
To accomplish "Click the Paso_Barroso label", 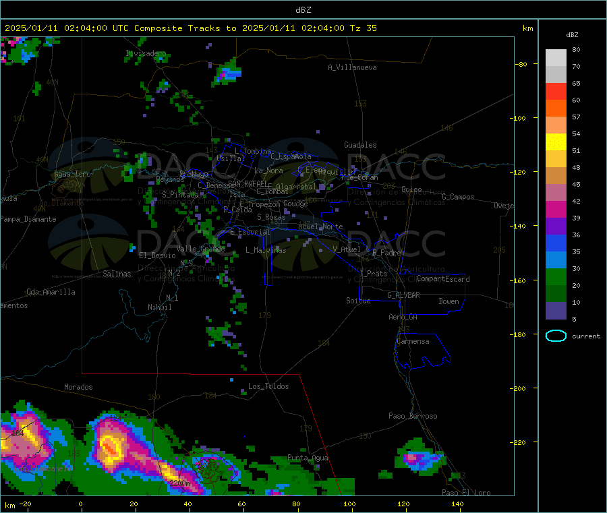I will coord(413,416).
